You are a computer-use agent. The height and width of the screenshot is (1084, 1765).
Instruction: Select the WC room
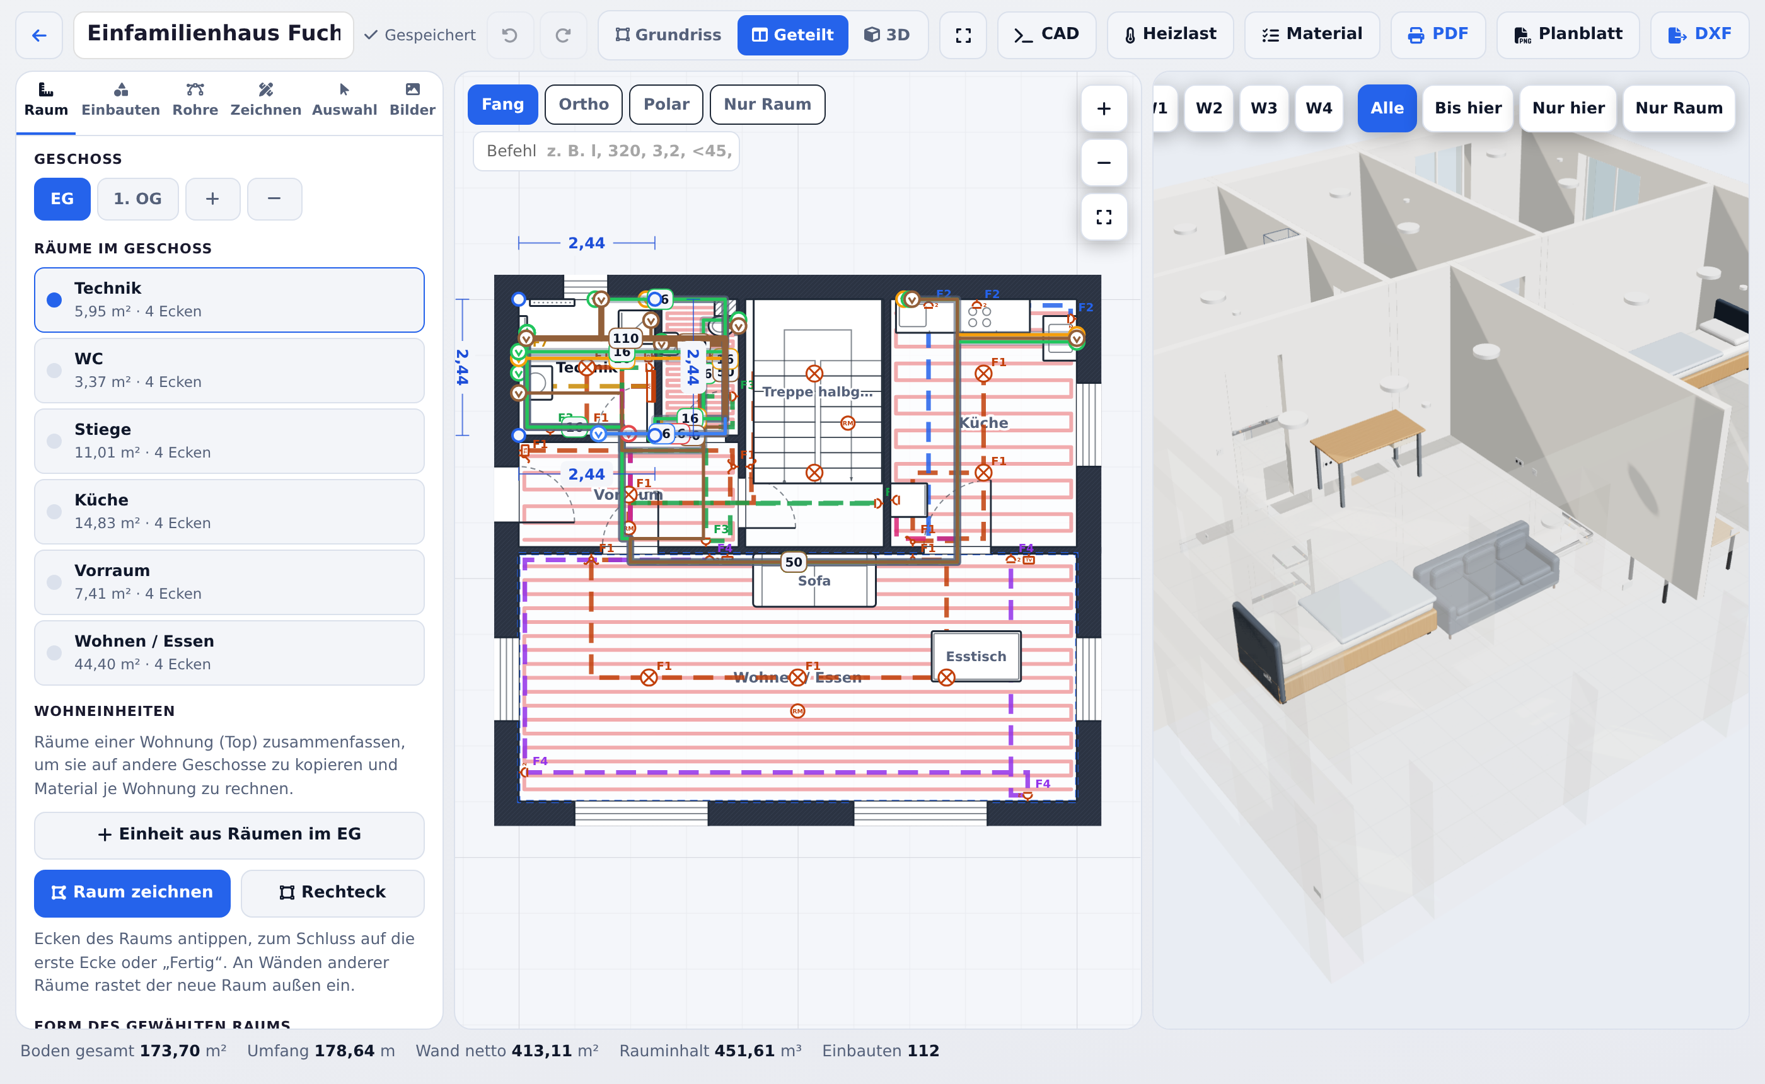[x=229, y=370]
